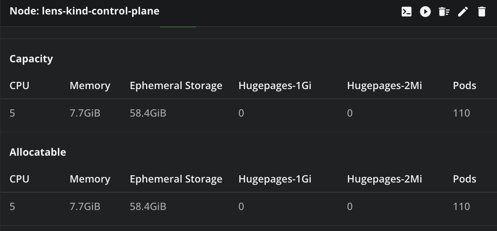
Task: Select the Memory header under Allocatable
Action: (x=90, y=179)
